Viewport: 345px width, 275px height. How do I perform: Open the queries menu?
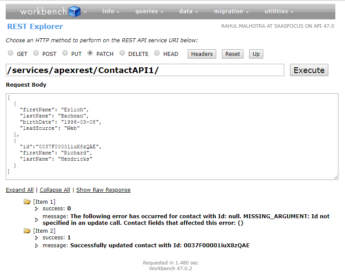149,11
